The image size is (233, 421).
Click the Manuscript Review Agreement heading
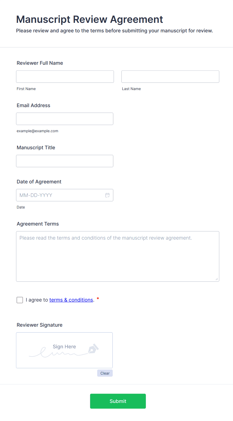tap(89, 20)
